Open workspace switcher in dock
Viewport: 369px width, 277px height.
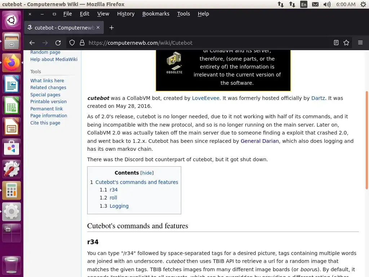[x=12, y=233]
